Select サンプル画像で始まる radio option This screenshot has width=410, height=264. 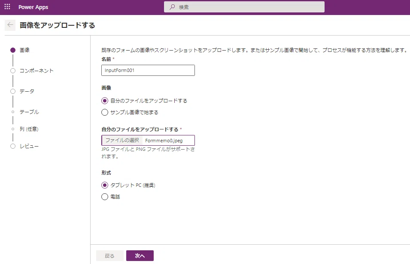pos(130,112)
